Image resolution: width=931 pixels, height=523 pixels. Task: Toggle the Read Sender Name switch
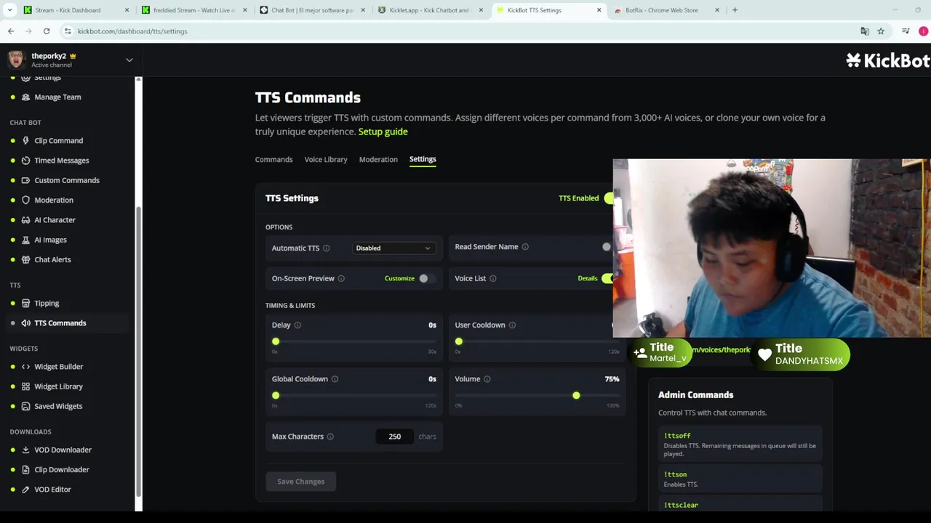(607, 247)
